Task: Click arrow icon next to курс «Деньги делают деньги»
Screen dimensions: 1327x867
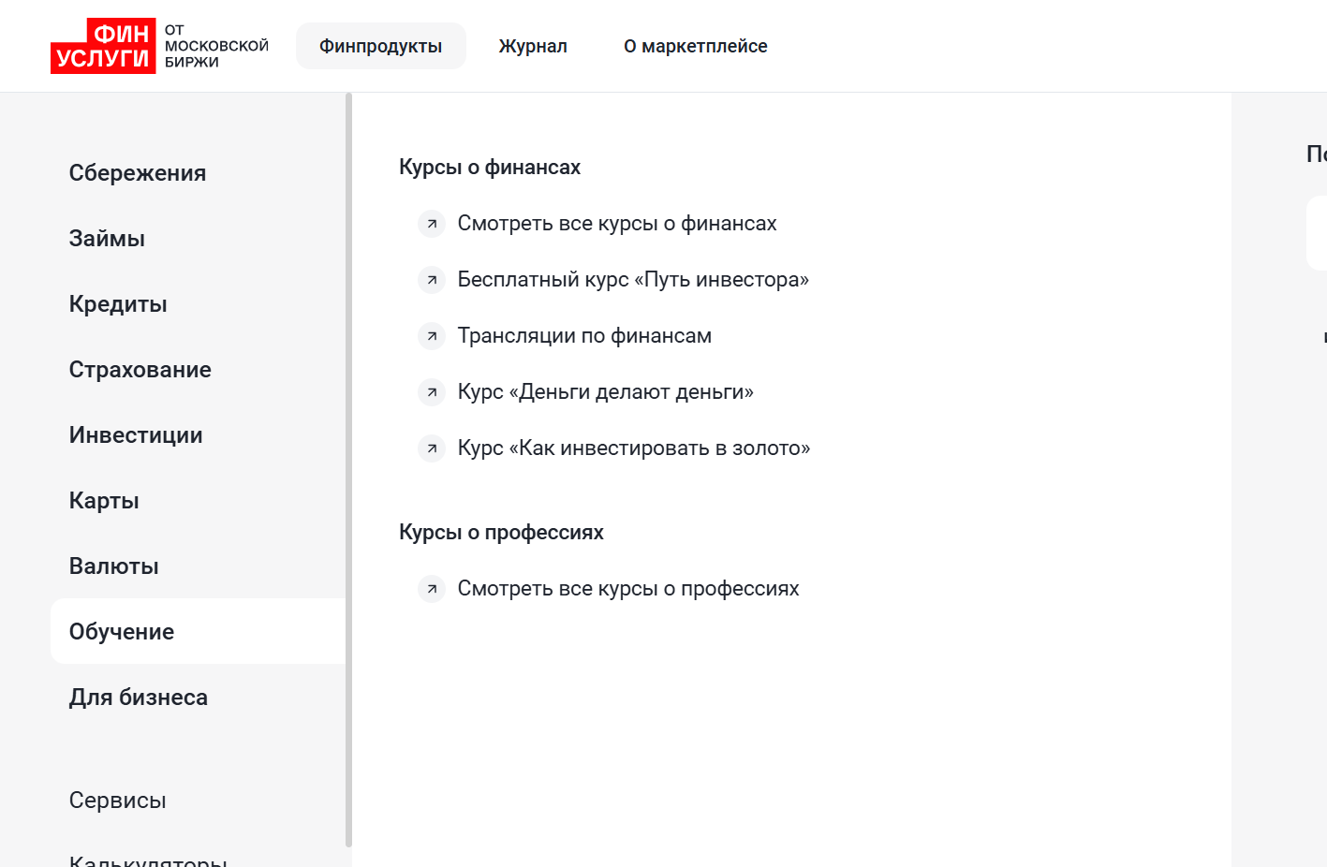Action: click(432, 392)
